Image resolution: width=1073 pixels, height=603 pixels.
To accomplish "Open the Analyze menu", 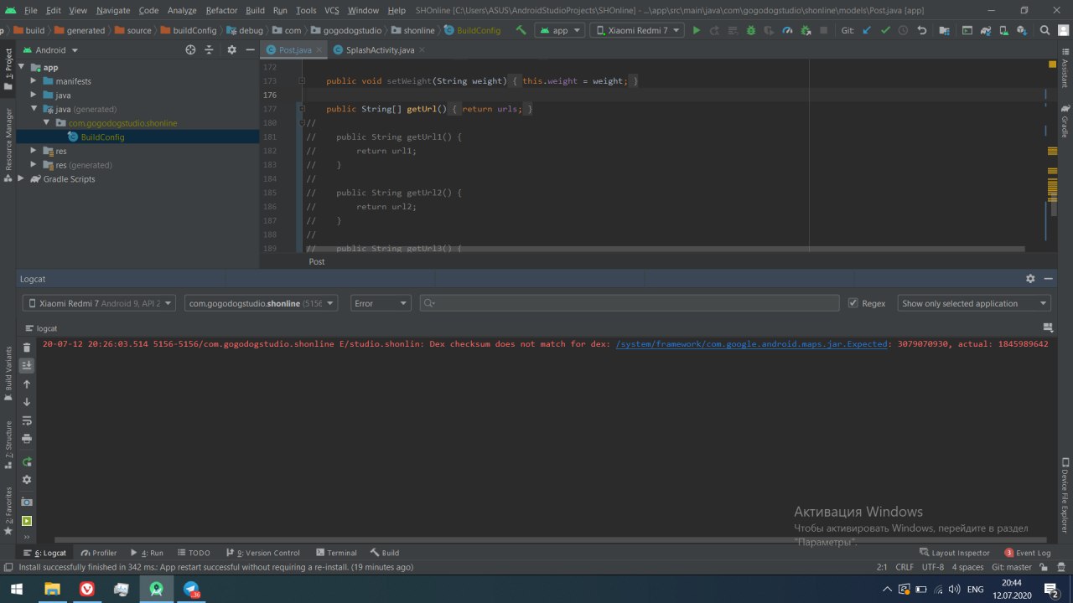I will [x=181, y=10].
